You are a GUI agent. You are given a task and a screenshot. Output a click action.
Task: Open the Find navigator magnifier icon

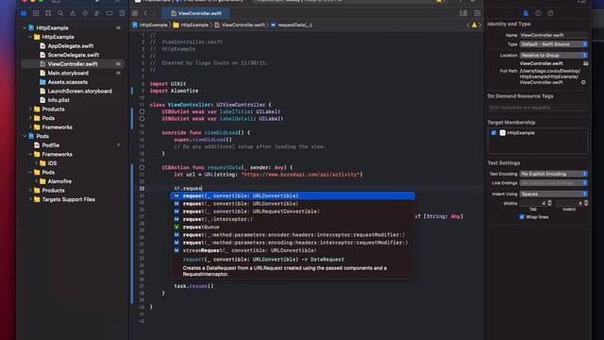coord(60,13)
